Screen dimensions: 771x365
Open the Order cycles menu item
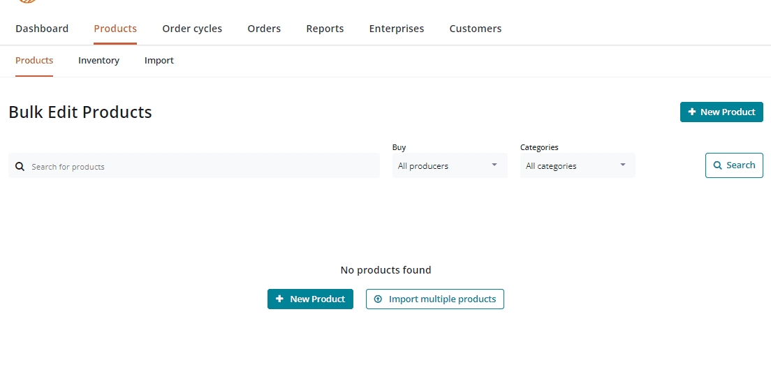tap(192, 29)
